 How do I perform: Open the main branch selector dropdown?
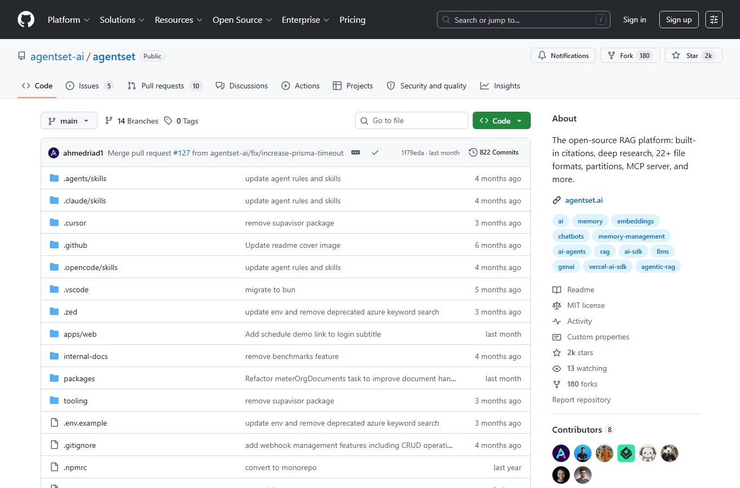pyautogui.click(x=69, y=120)
